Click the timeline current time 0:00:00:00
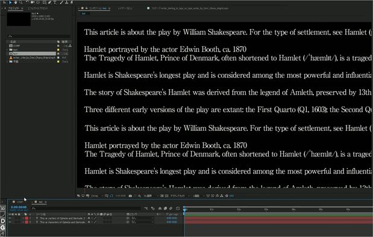Image resolution: width=373 pixels, height=237 pixels. tap(19, 207)
